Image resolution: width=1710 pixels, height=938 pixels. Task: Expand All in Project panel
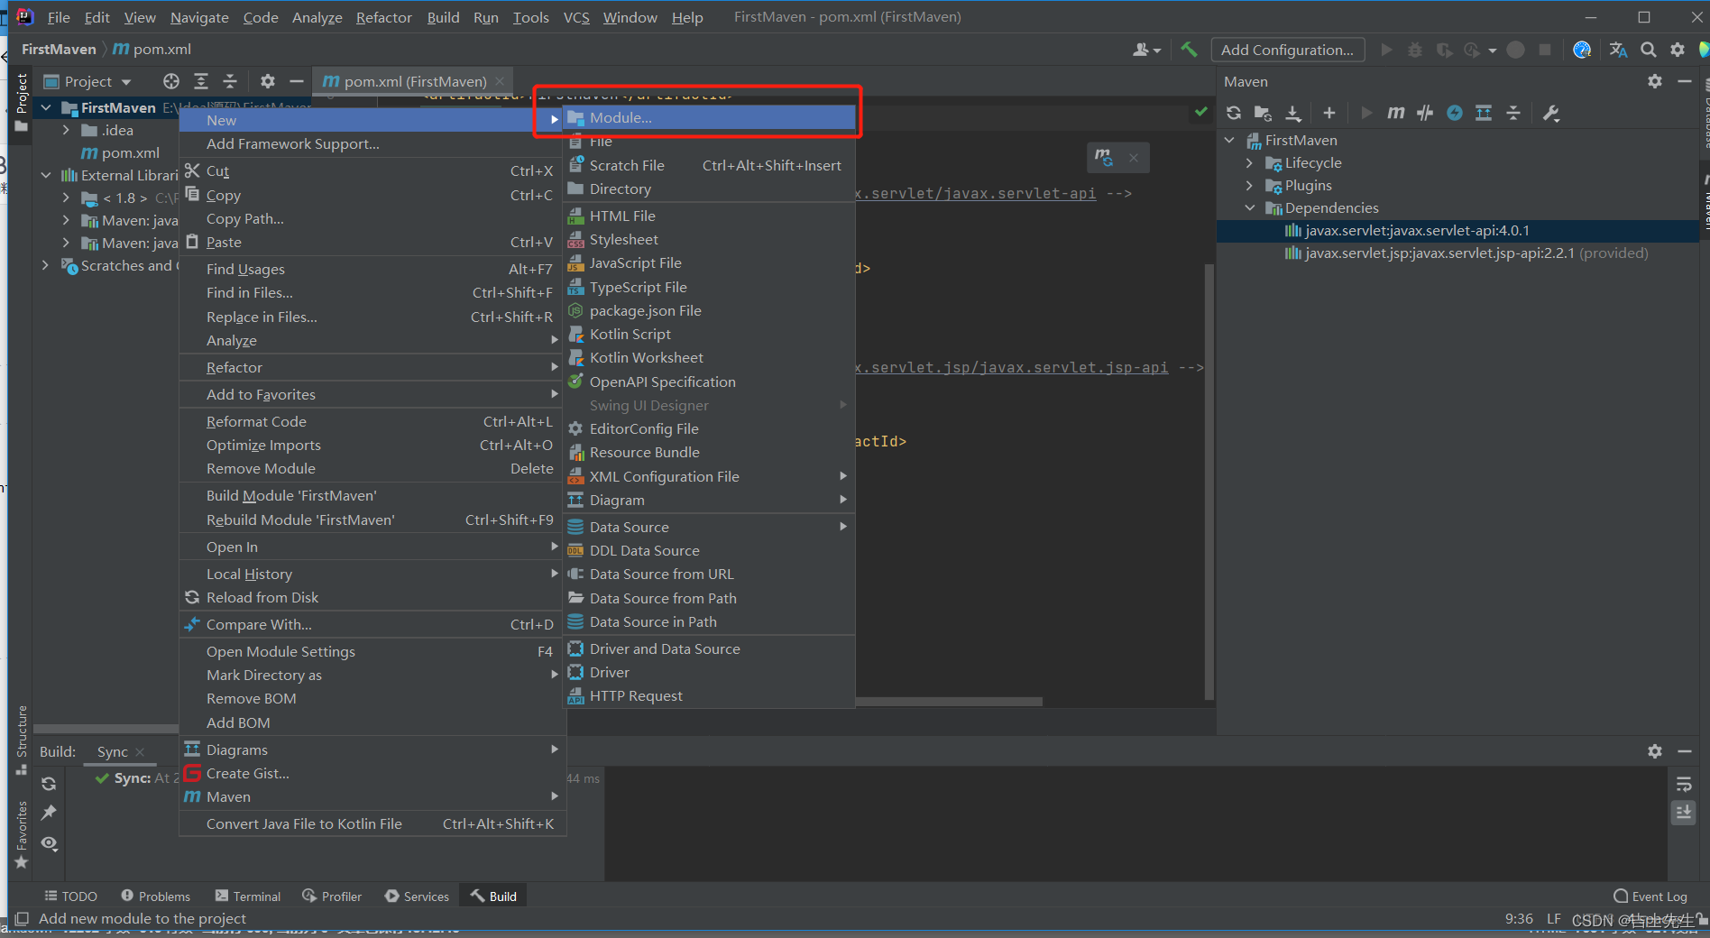201,81
